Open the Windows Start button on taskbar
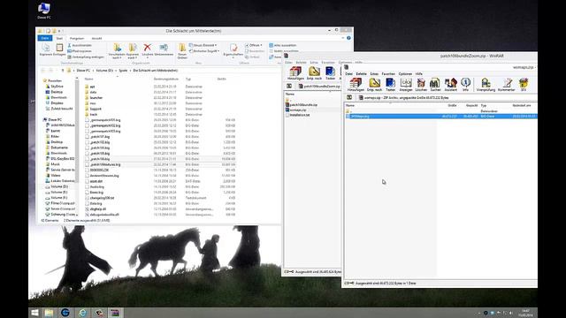The height and width of the screenshot is (318, 566). (34, 313)
